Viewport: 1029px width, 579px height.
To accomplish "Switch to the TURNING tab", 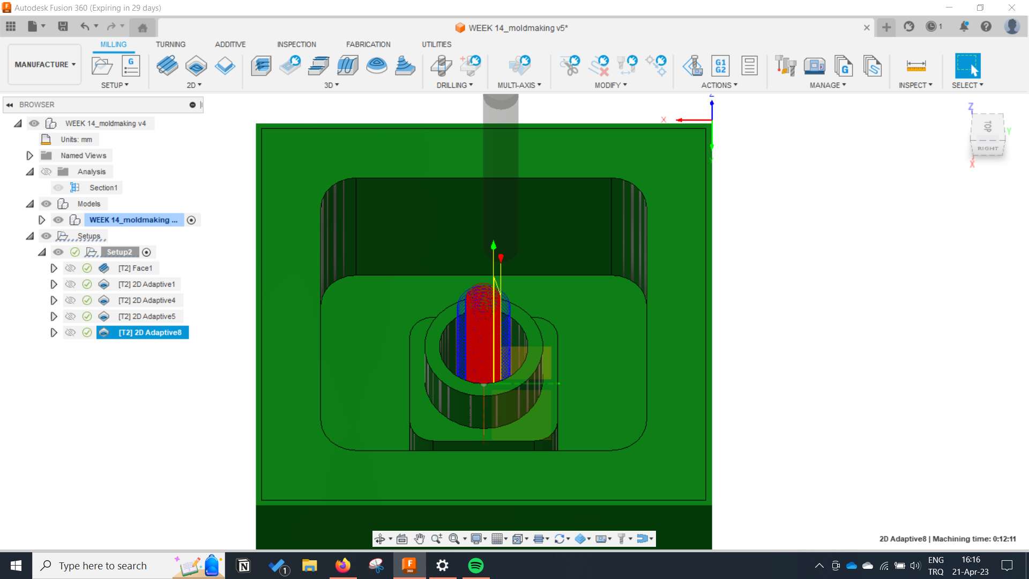I will pos(170,44).
